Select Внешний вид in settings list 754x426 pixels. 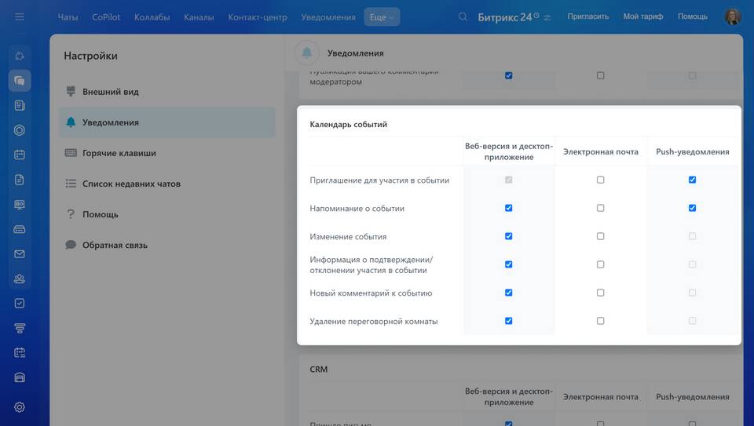[x=110, y=92]
